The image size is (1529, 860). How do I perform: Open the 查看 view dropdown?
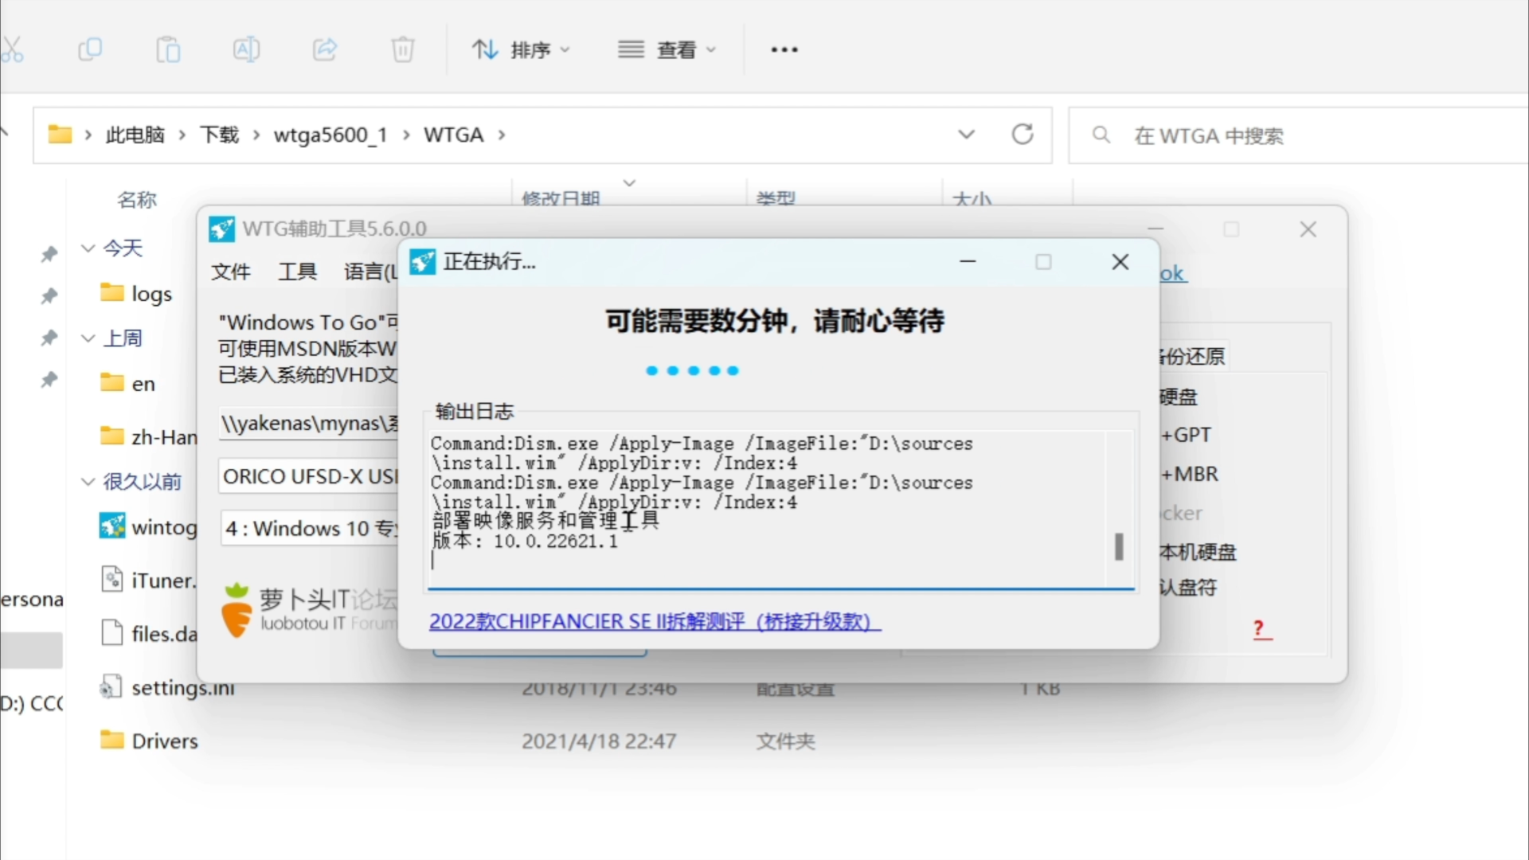point(667,49)
